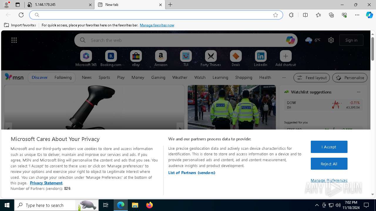Open the Sports category
The height and width of the screenshot is (211, 376).
click(x=104, y=77)
